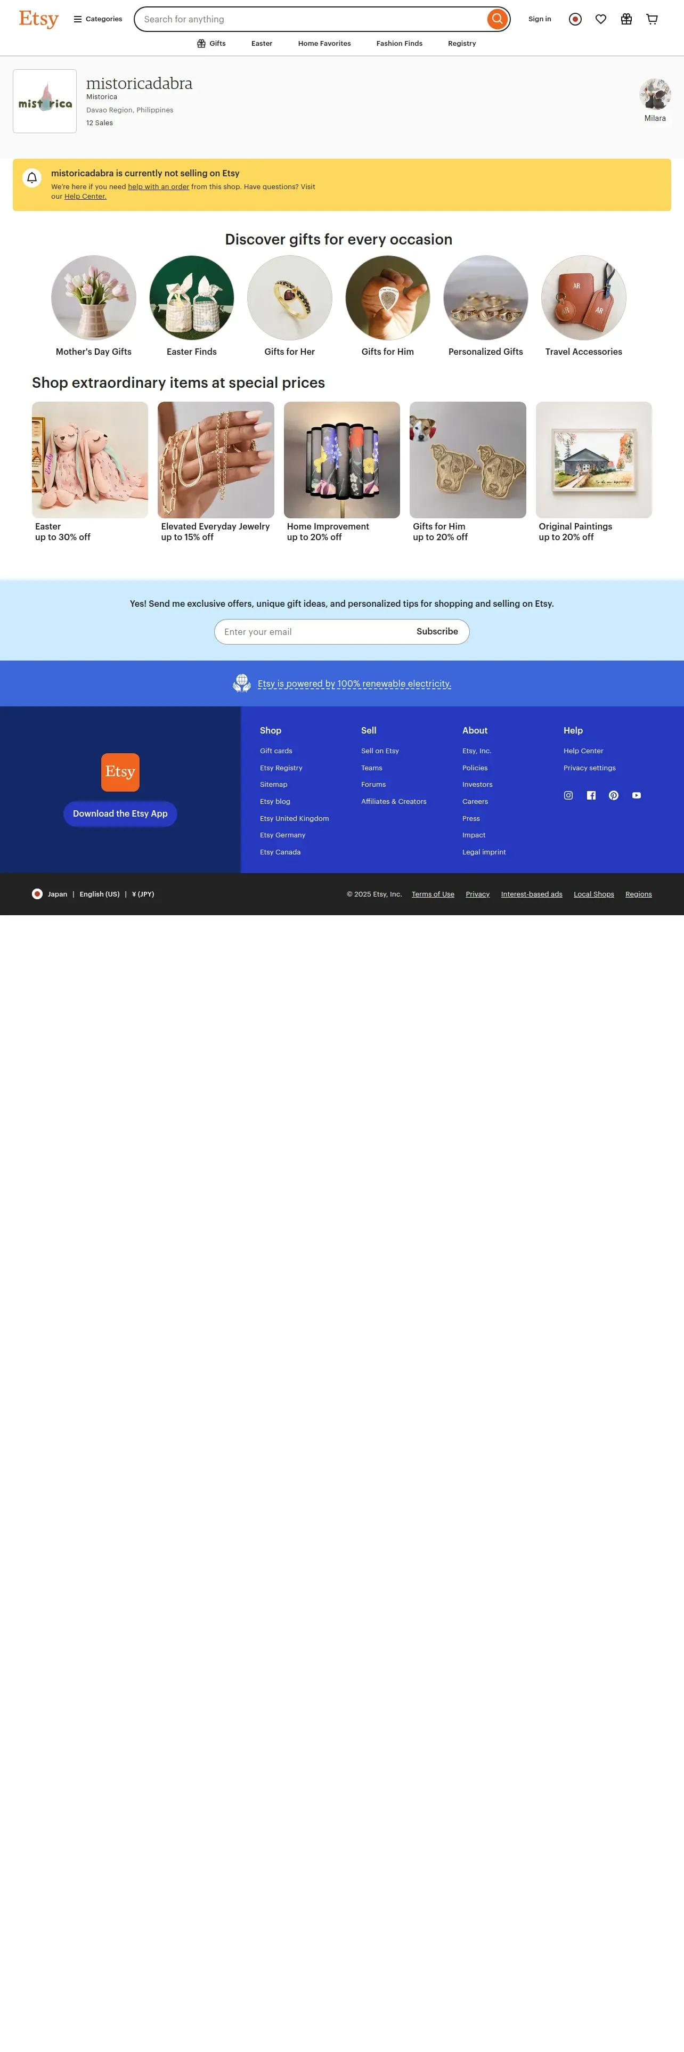684x2052 pixels.
Task: Open Forums footer link
Action: click(x=373, y=785)
